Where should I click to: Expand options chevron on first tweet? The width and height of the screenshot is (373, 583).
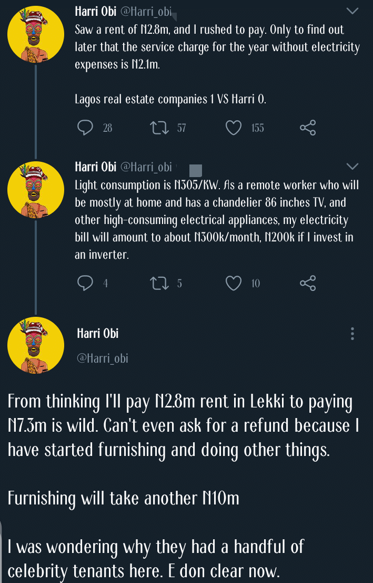pyautogui.click(x=352, y=11)
